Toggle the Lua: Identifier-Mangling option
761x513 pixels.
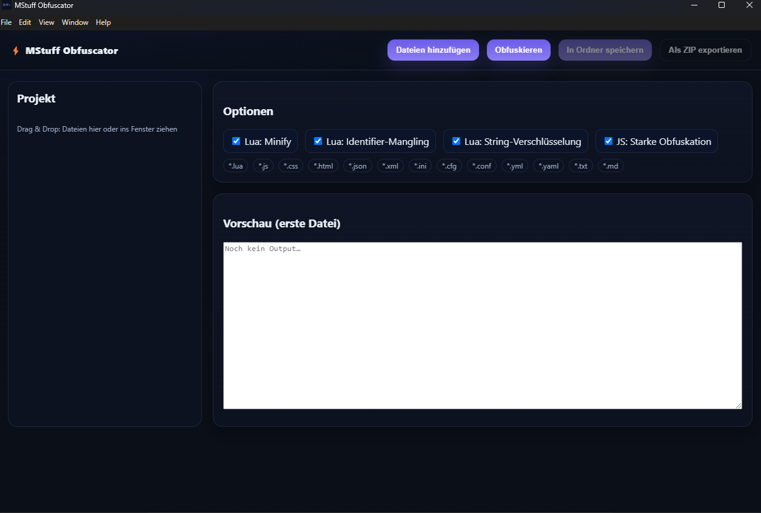pyautogui.click(x=318, y=141)
